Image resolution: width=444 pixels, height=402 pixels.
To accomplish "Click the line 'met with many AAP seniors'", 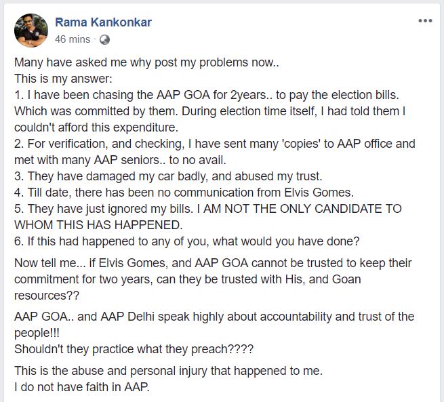I will pos(120,160).
